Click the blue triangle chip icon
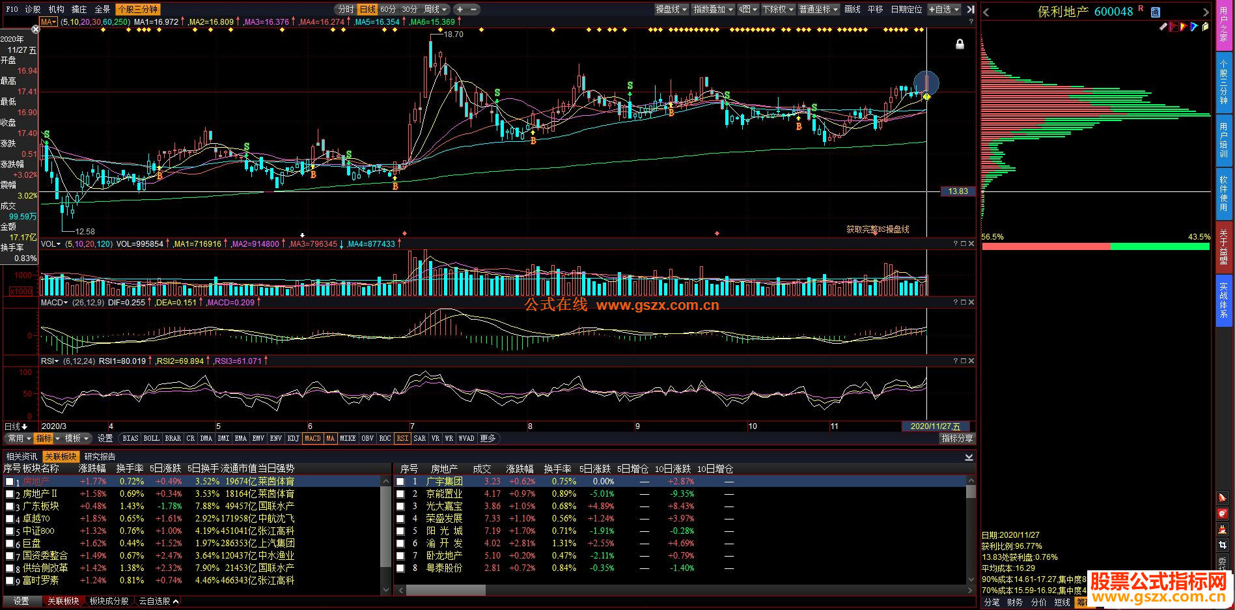Image resolution: width=1235 pixels, height=610 pixels. [1194, 27]
